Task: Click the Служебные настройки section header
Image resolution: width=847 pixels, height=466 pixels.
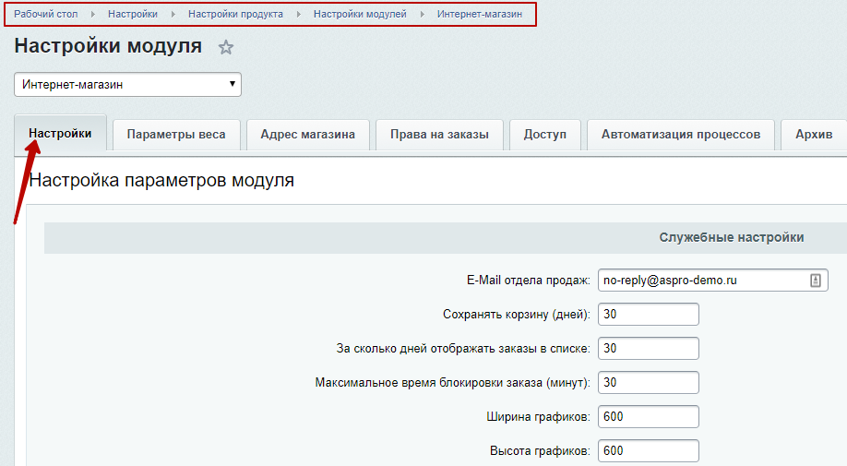Action: click(732, 237)
